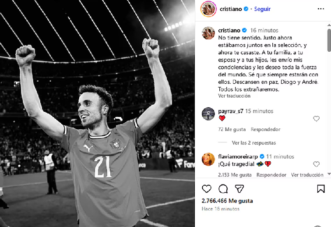The height and width of the screenshot is (227, 331).
Task: Click cristiano's avatar beside the caption
Action: pos(208,33)
